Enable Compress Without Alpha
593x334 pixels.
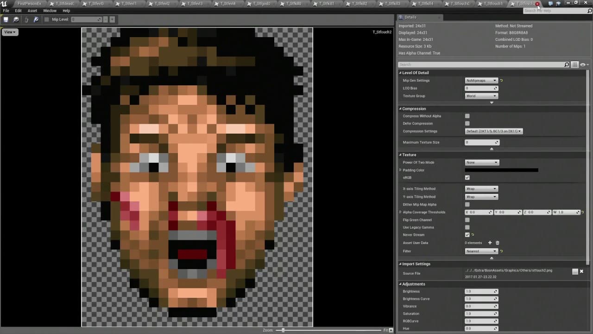467,116
